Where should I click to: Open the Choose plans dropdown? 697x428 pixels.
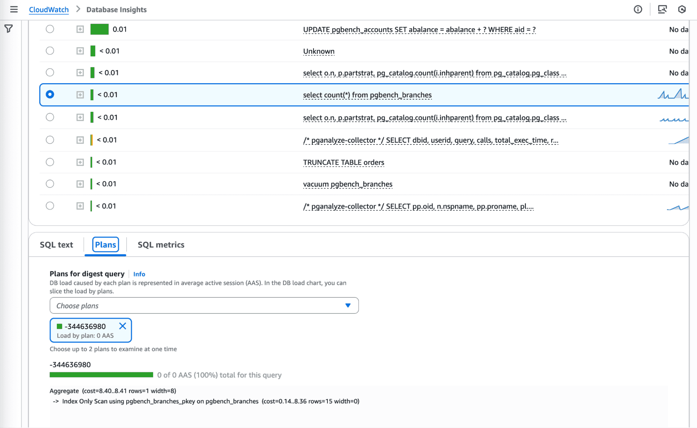(x=204, y=305)
